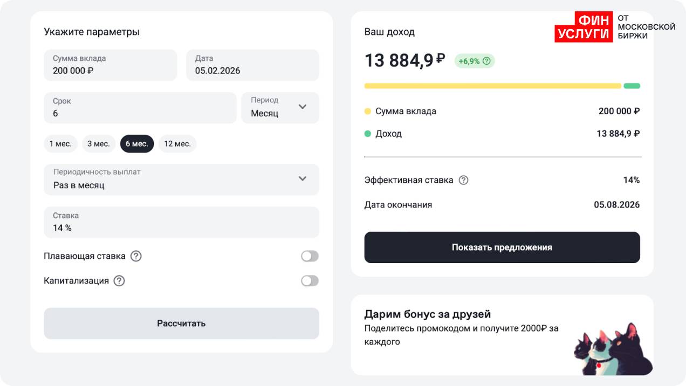Screen dimensions: 686x386
Task: Turn on the Капитализация switch
Action: click(x=310, y=281)
